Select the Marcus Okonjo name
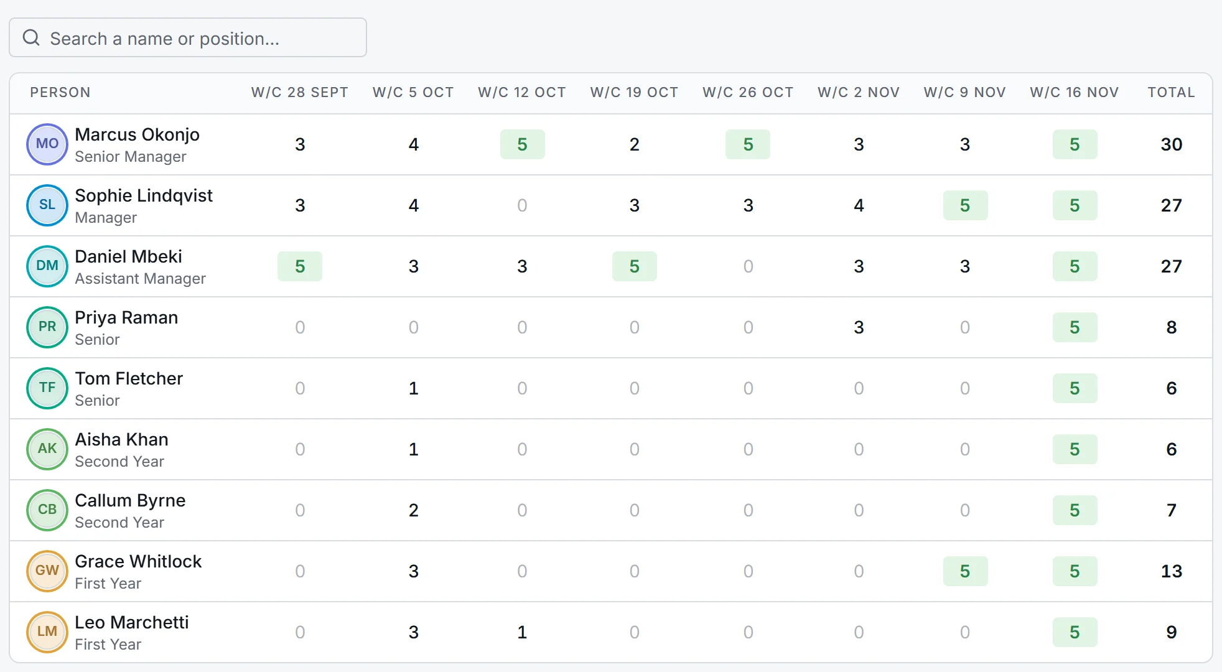1222x672 pixels. coord(137,134)
